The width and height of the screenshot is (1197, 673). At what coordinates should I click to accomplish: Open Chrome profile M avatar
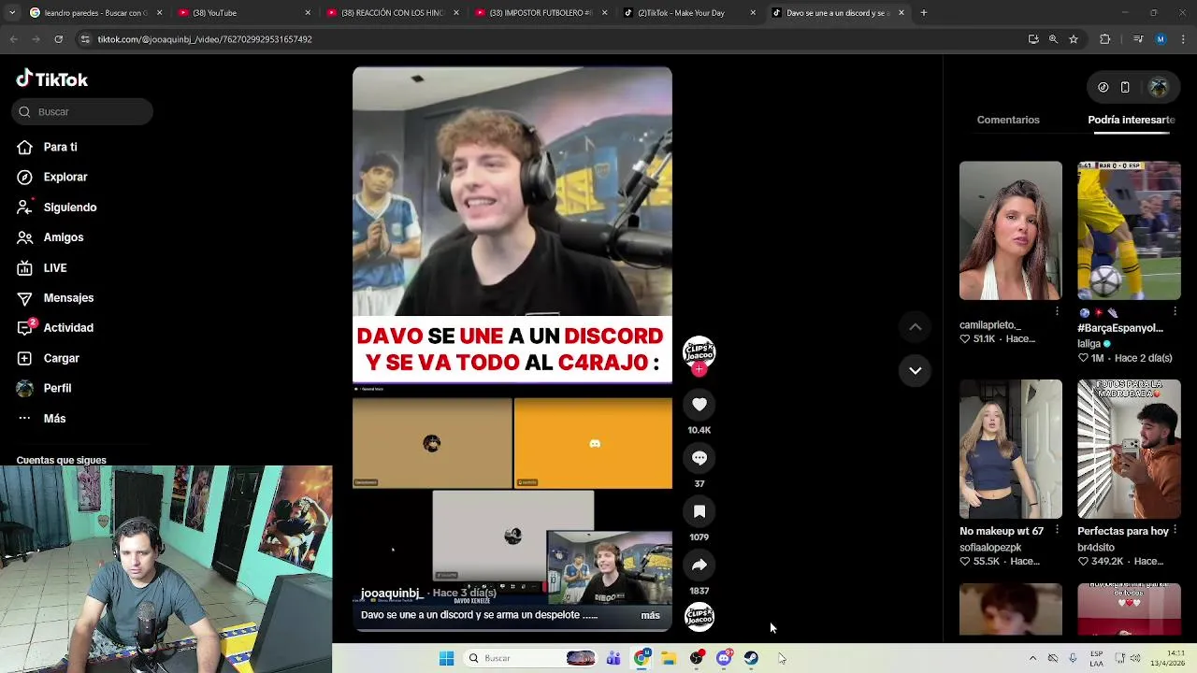1161,39
